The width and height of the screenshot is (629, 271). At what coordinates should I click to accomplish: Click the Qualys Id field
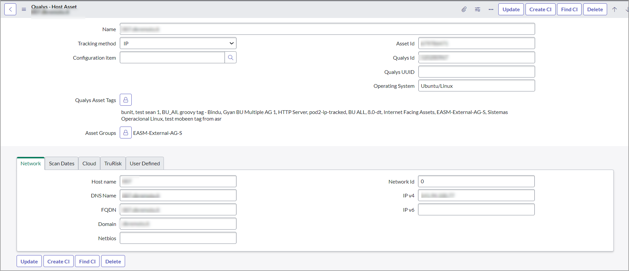pyautogui.click(x=476, y=57)
